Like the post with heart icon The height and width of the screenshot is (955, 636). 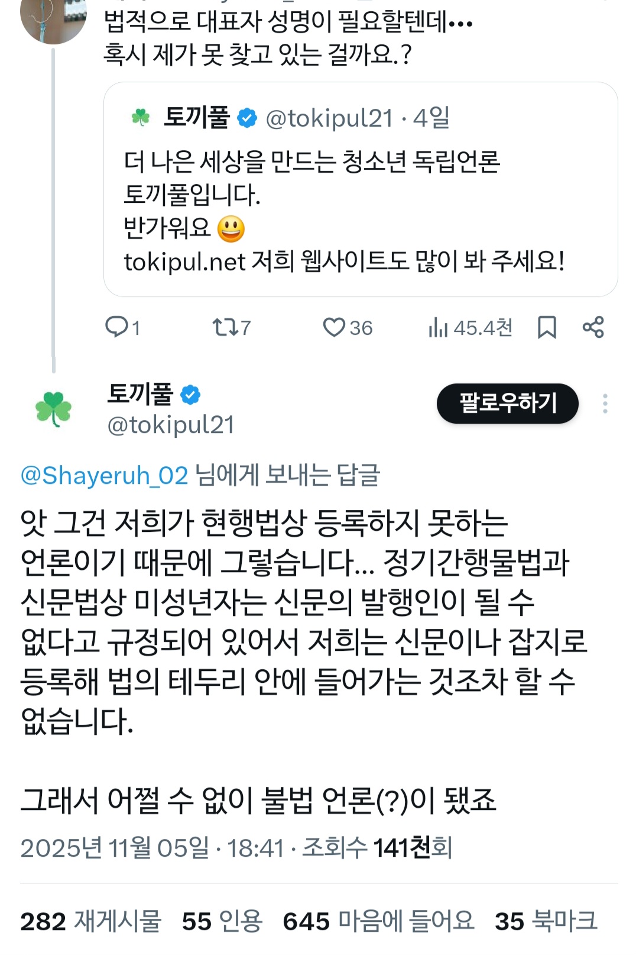click(333, 327)
